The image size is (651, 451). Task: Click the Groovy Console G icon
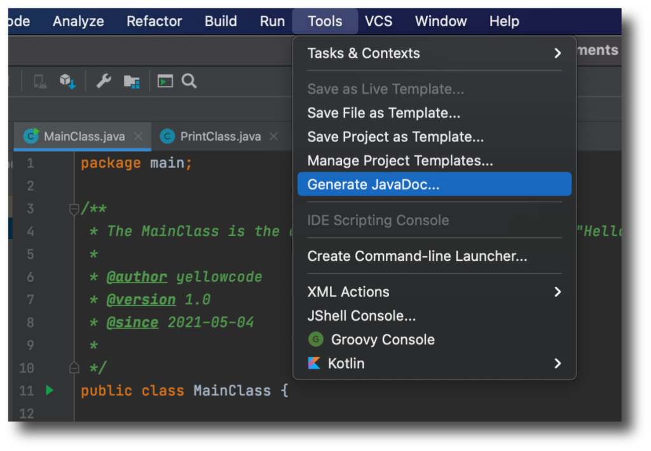pos(316,339)
